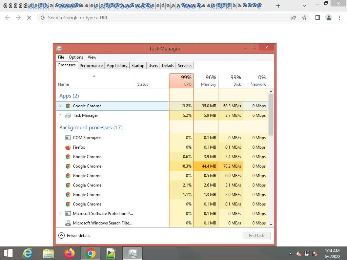Collapse to fewer details
Image resolution: width=347 pixels, height=260 pixels.
[74, 236]
